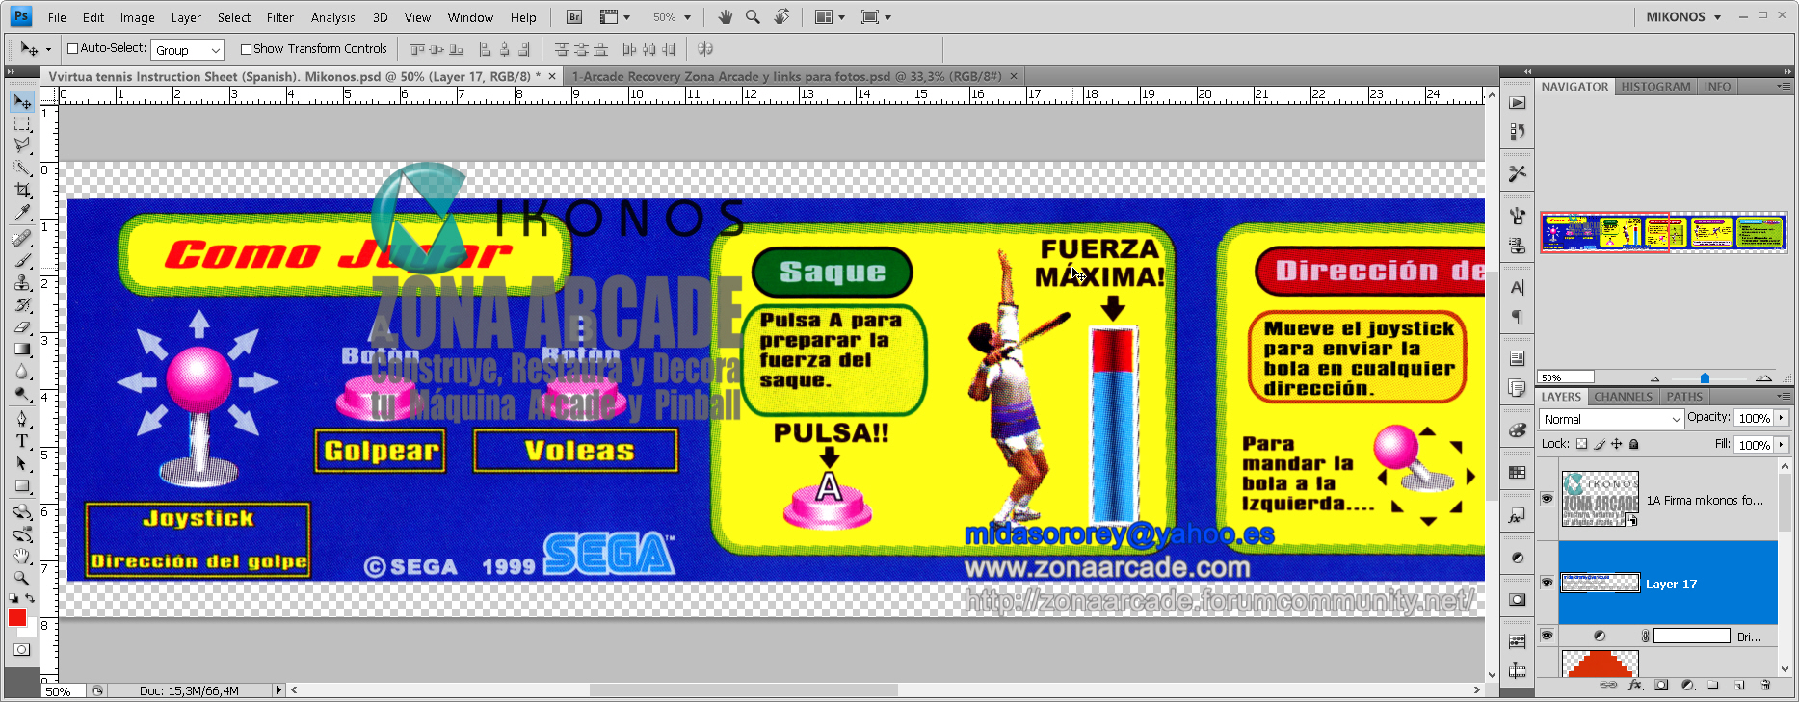Open the Swatches panel icon in the dock
1799x702 pixels.
click(x=1518, y=472)
